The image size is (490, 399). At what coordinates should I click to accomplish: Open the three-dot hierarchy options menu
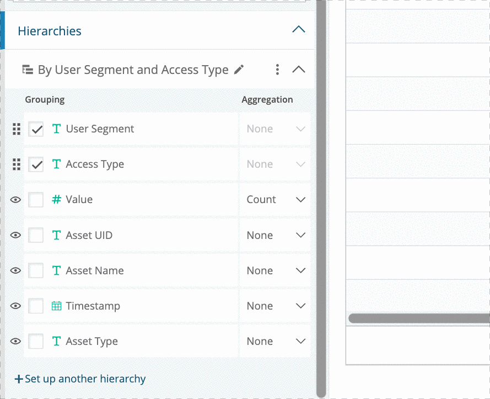[277, 70]
